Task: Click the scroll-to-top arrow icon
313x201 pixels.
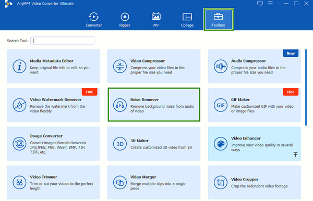Action: 295,154
